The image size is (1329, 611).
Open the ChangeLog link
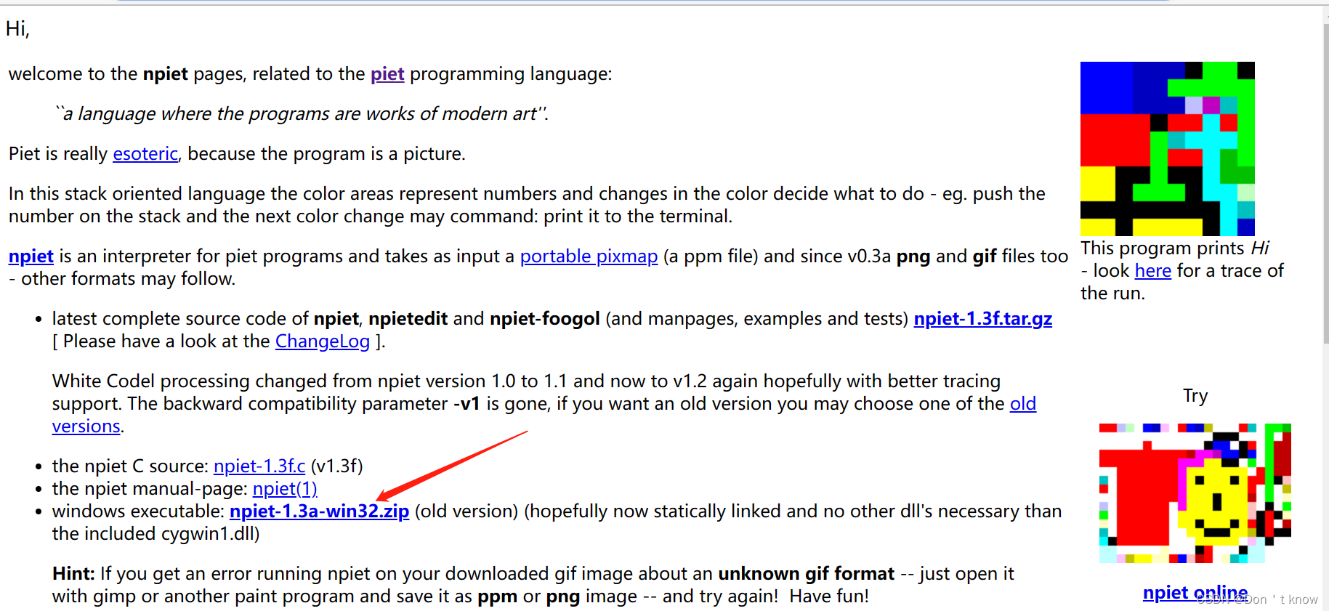(323, 341)
